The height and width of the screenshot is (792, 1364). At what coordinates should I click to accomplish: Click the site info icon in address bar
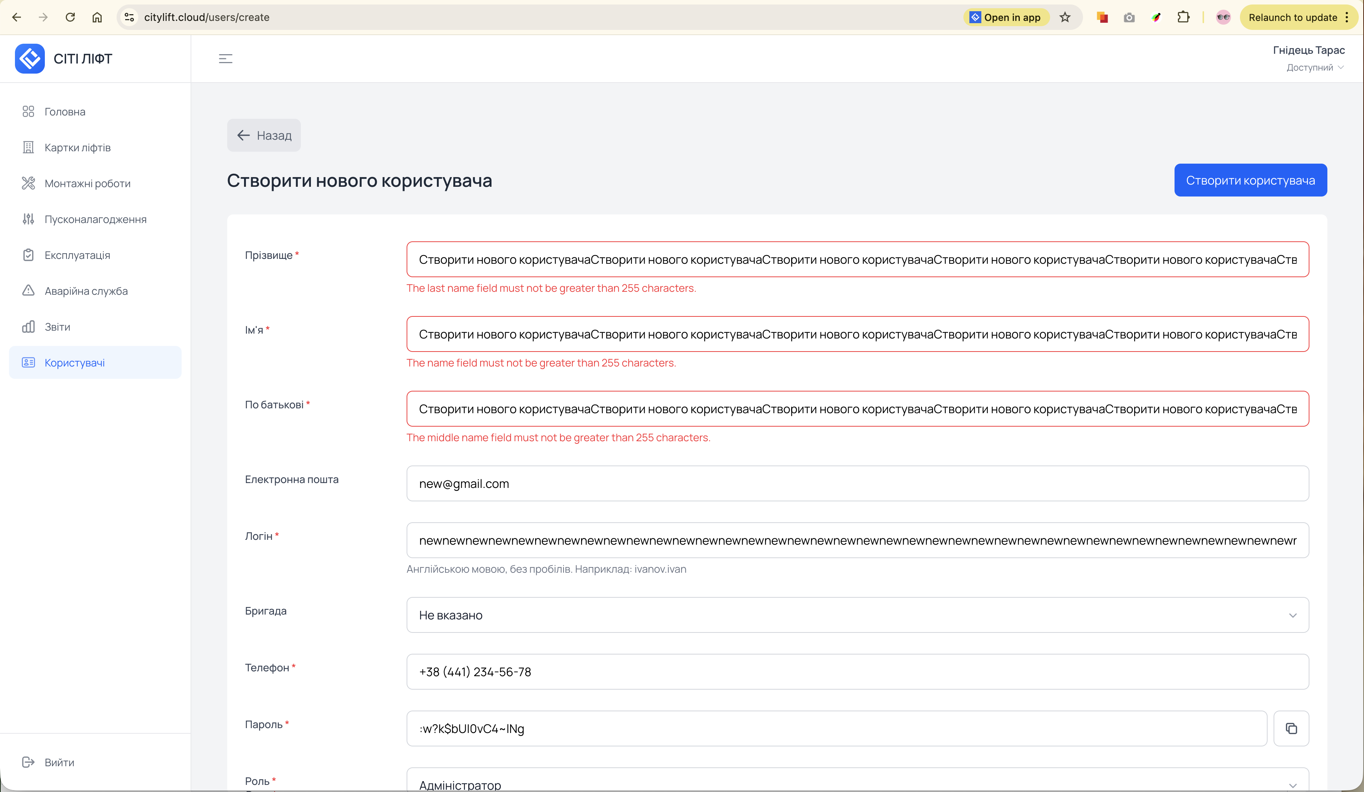[x=129, y=17]
